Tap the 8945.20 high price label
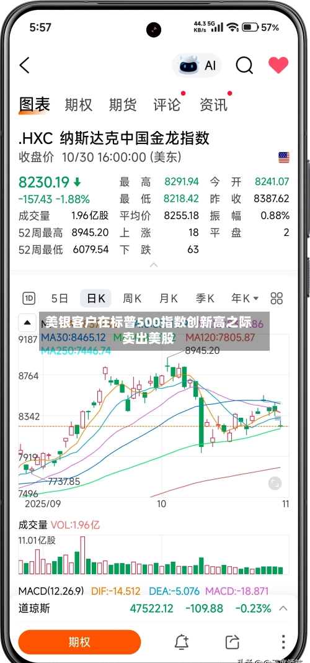Screen dimensions: 310x663 (203, 351)
